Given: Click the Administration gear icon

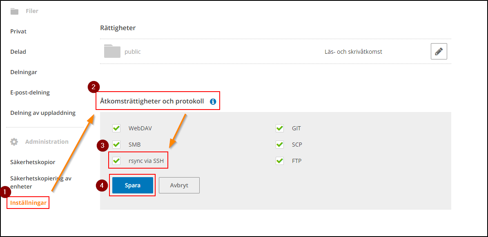Looking at the screenshot, I should tap(14, 142).
